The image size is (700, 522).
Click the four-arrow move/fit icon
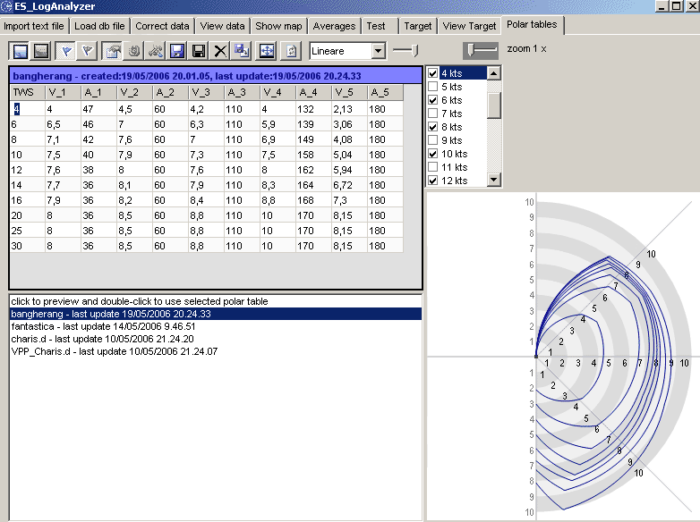tap(267, 51)
